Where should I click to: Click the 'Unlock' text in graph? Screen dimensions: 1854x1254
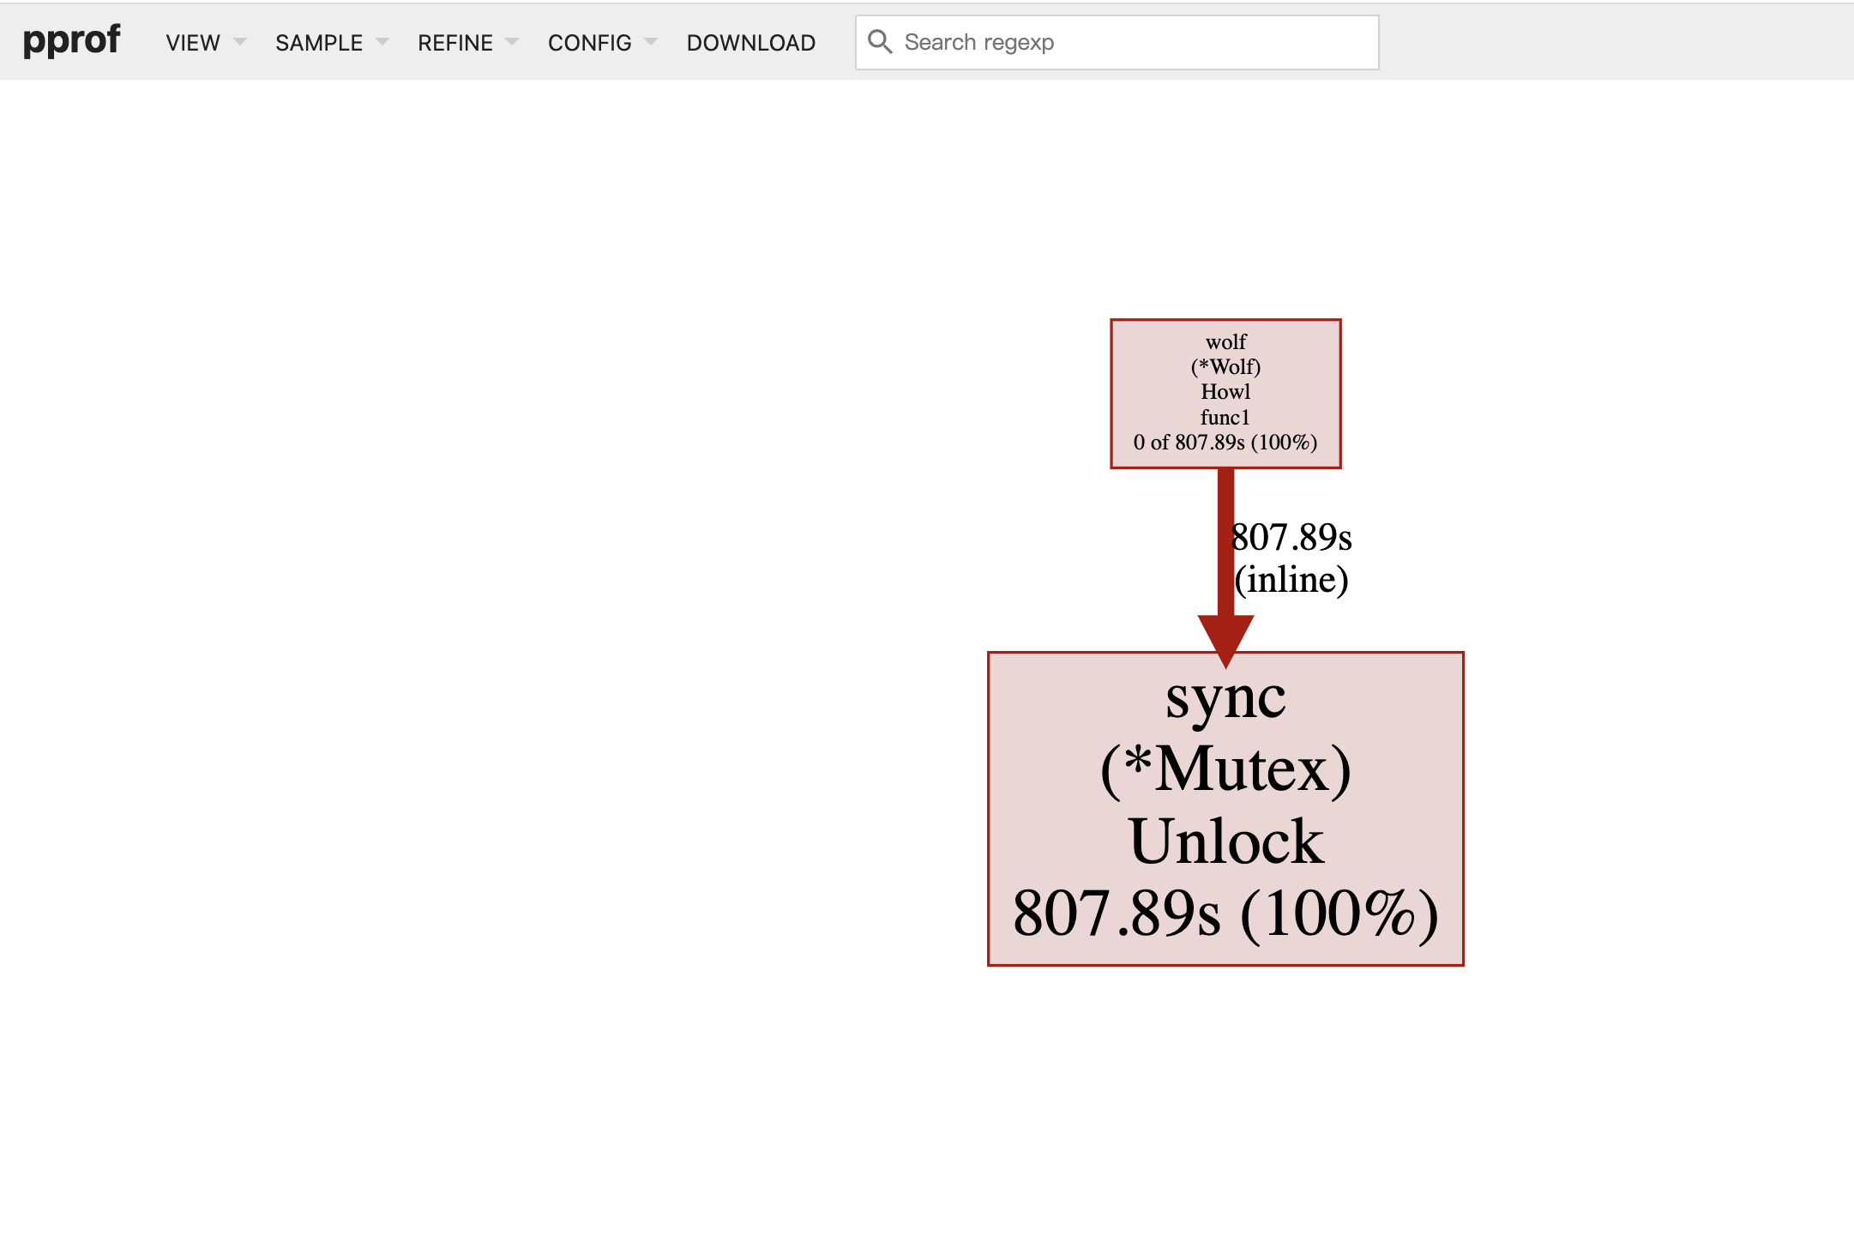click(1225, 841)
